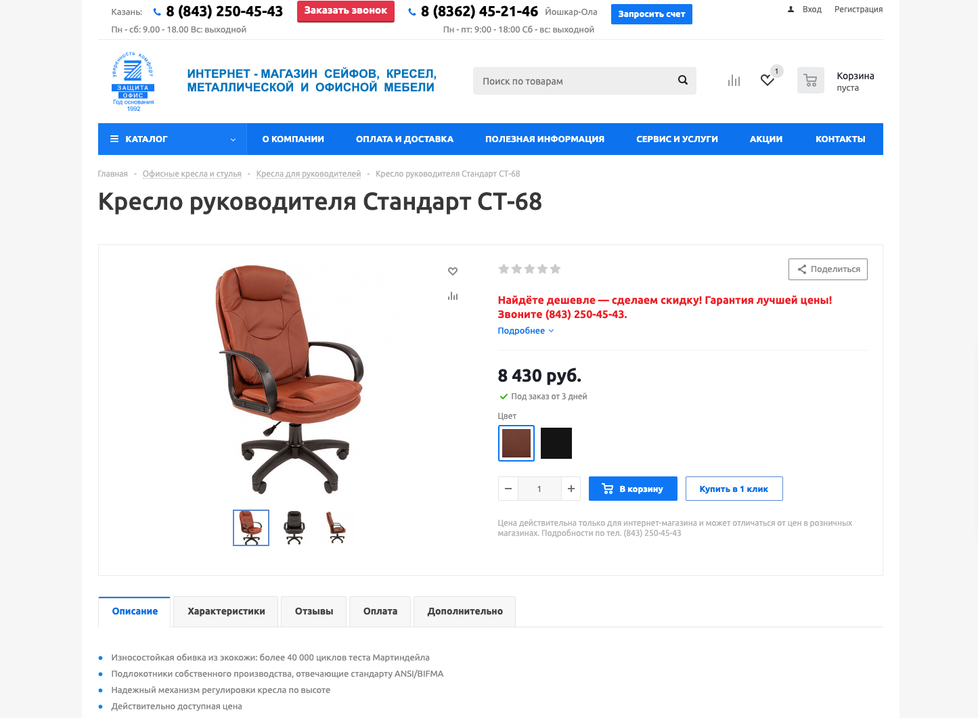The width and height of the screenshot is (978, 718).
Task: Click the Защита Офис logo
Action: coord(133,82)
